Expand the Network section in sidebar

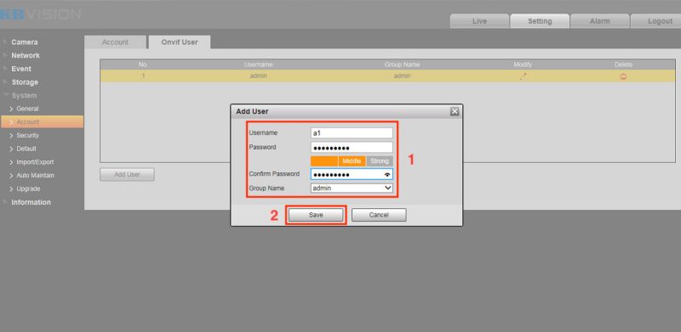click(x=26, y=55)
